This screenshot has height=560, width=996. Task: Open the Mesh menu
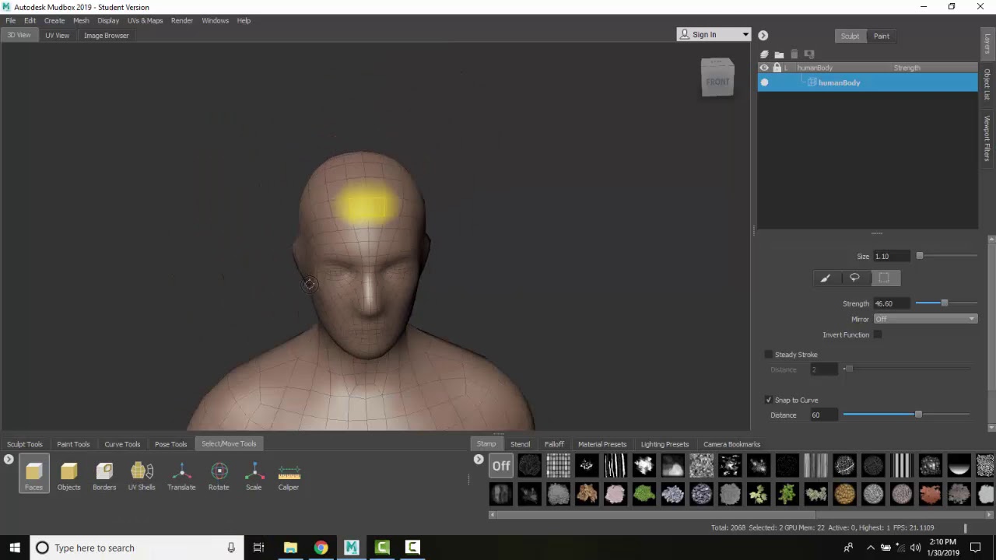[x=81, y=20]
